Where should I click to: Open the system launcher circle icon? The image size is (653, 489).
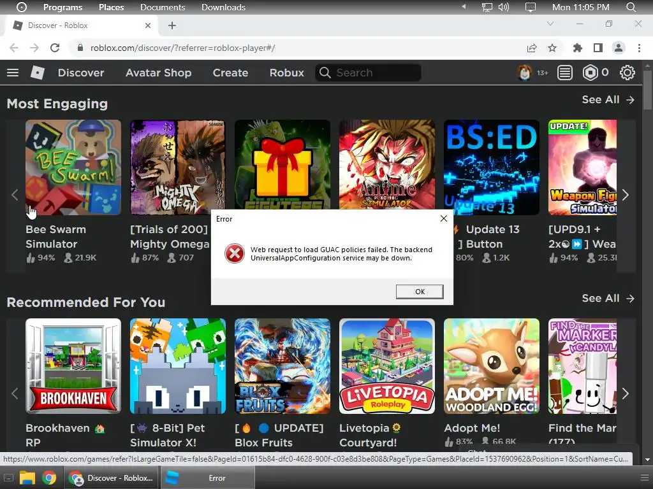tap(22, 7)
